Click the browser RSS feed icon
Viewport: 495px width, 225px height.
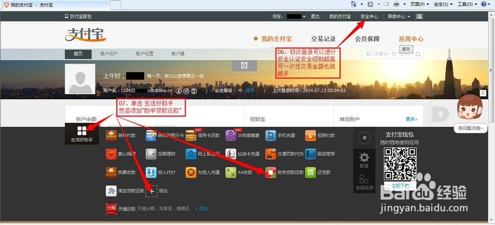[371, 4]
